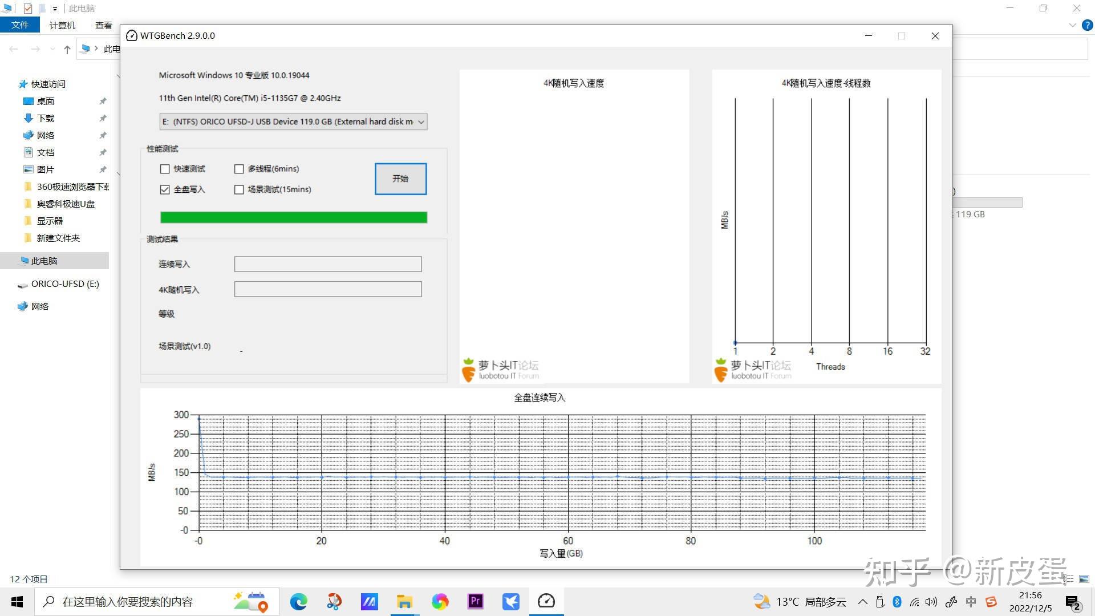1095x616 pixels.
Task: Open Premiere Pro taskbar icon
Action: (475, 601)
